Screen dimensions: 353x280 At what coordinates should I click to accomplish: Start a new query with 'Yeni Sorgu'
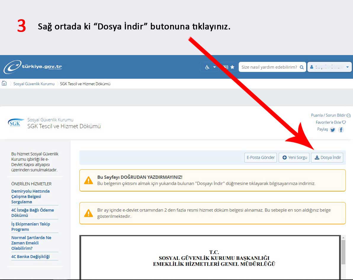tap(294, 157)
